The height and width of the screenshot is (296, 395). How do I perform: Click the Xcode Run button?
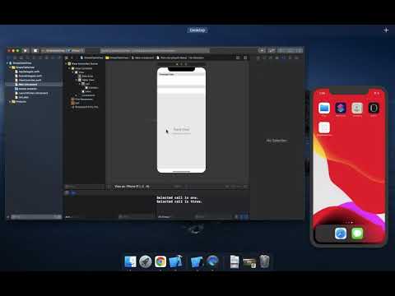click(26, 50)
